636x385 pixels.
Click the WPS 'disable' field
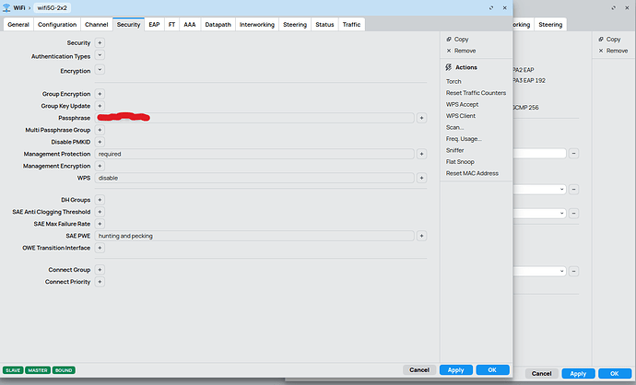pos(254,178)
